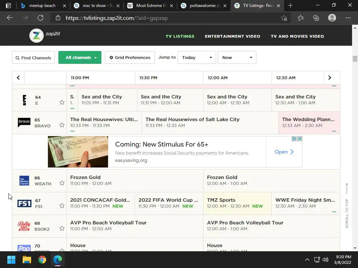Favorite channel 68 BSOK2 with star
358x268 pixels.
coord(62,228)
